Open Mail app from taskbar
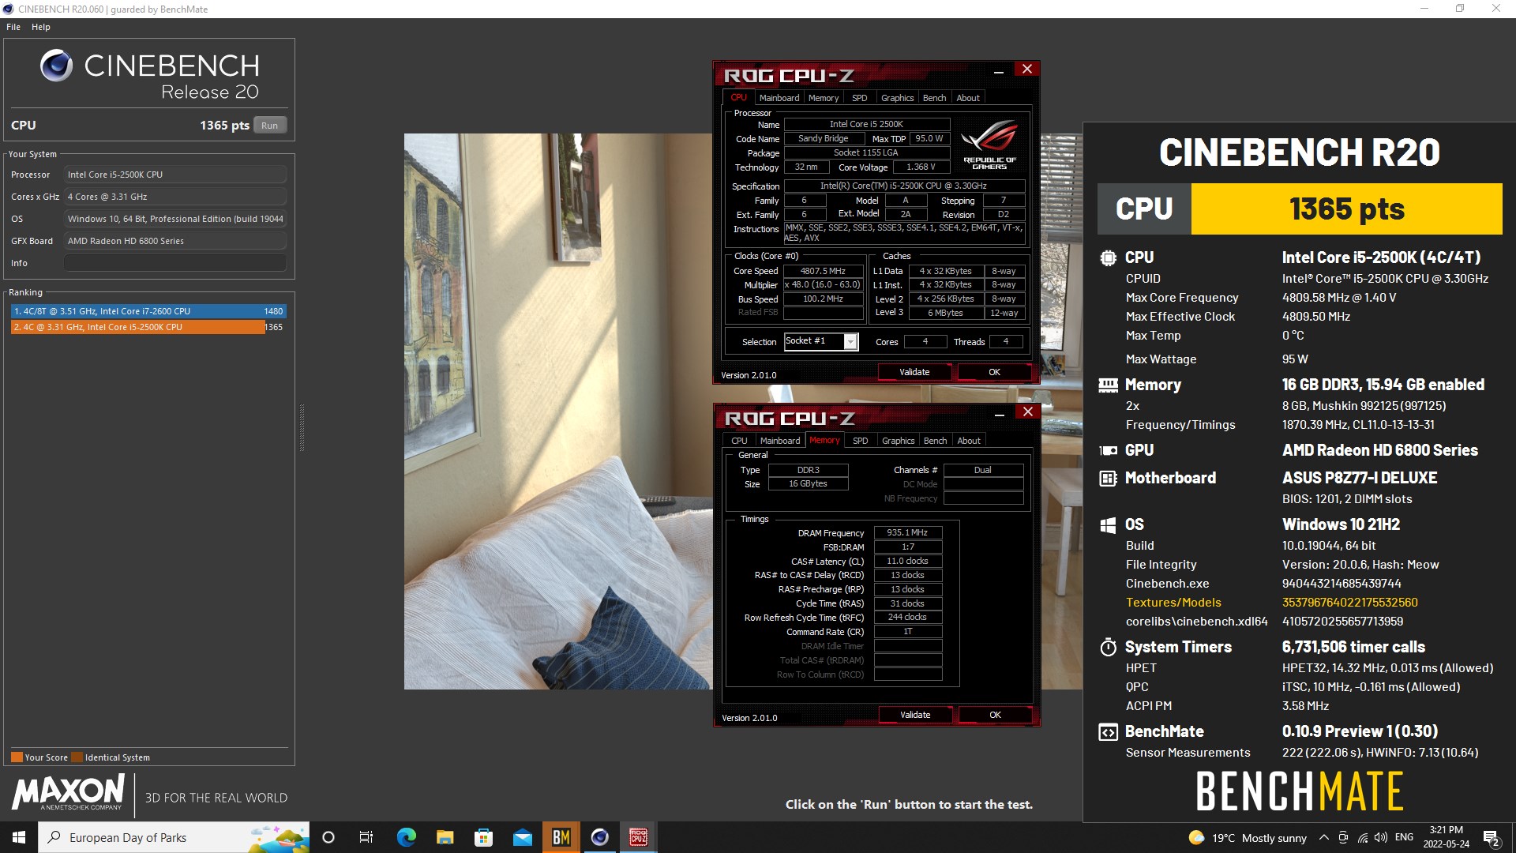This screenshot has width=1516, height=853. [522, 837]
